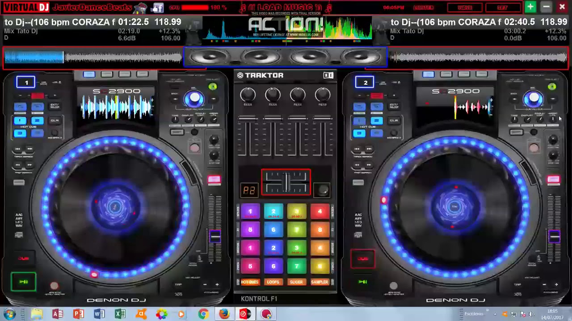Select the HOT CUES pad mode
572x321 pixels.
[250, 282]
